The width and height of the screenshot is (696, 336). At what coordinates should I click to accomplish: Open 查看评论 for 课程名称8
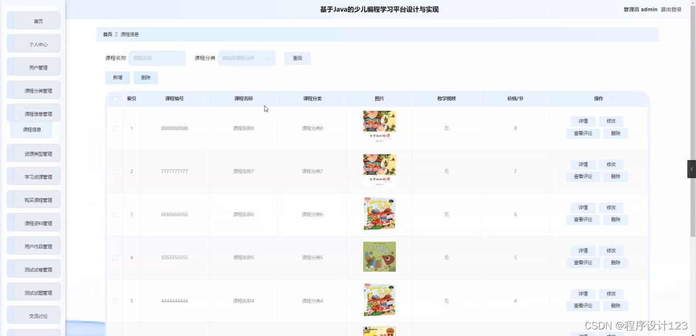[x=583, y=133]
